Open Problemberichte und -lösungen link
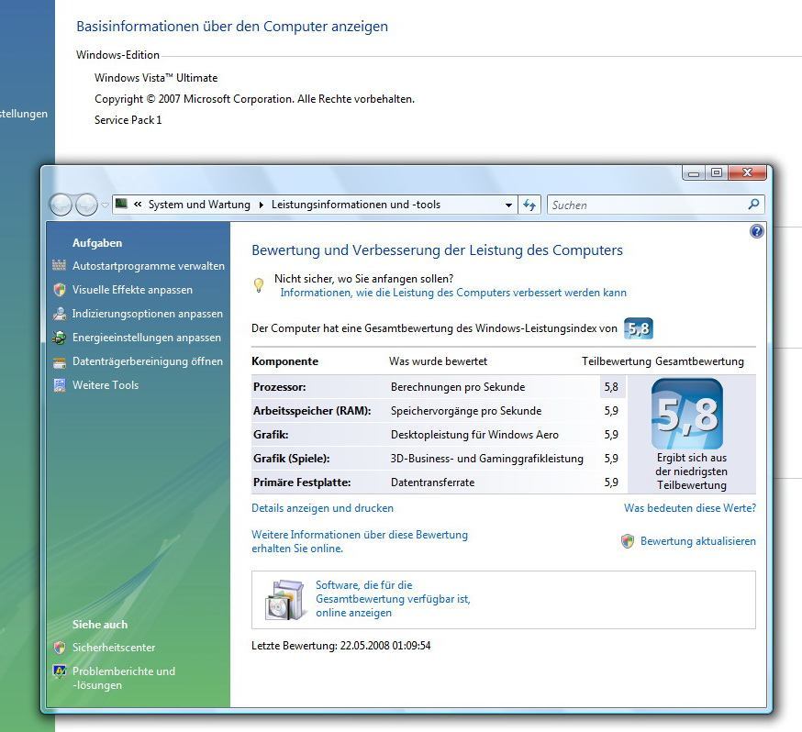 [x=123, y=678]
